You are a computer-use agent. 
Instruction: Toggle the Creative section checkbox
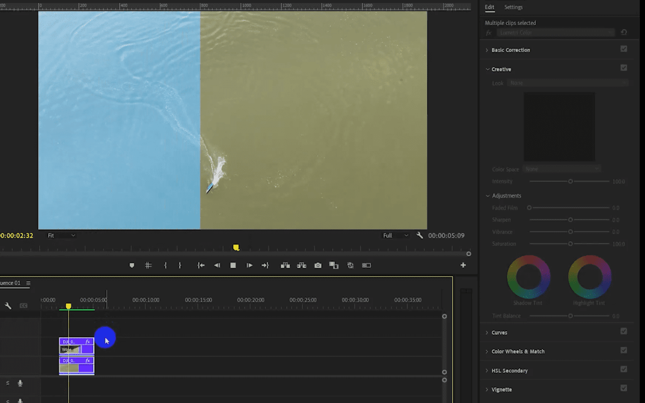624,68
